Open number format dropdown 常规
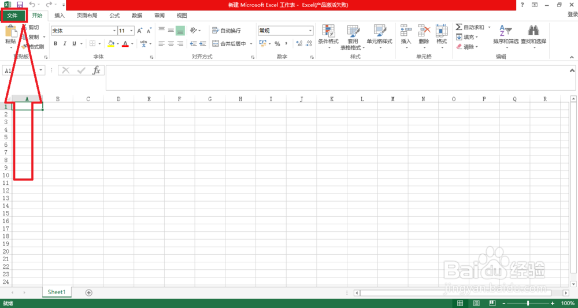This screenshot has width=578, height=308. pyautogui.click(x=311, y=31)
